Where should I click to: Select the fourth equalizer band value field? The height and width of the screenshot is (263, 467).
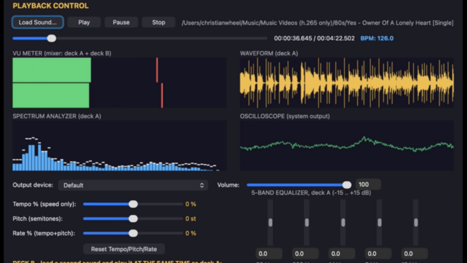click(378, 254)
